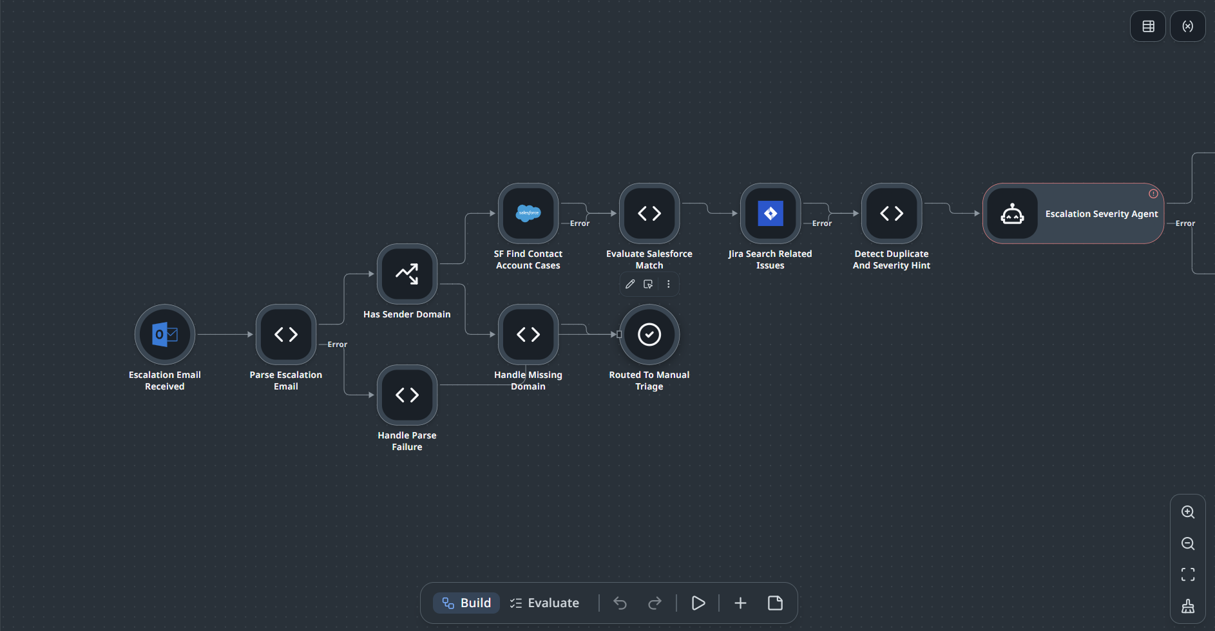Select the Escalation Severity Agent robot icon
The height and width of the screenshot is (631, 1215).
(1013, 214)
